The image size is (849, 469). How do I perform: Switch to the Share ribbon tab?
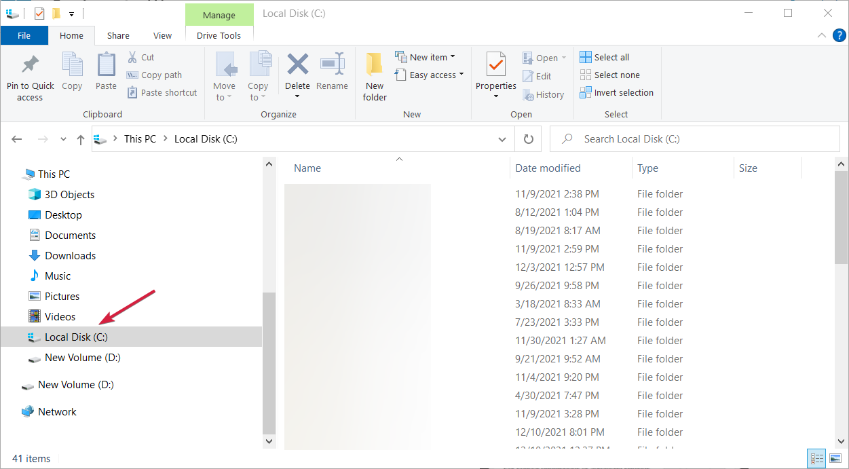118,36
